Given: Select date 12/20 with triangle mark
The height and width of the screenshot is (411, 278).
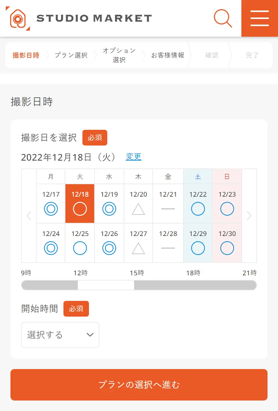Looking at the screenshot, I should (x=138, y=204).
